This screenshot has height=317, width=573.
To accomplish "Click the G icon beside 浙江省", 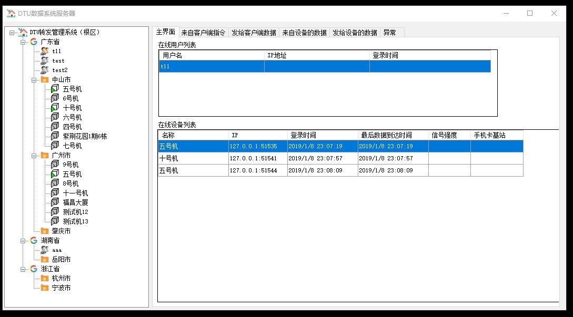I will (34, 269).
